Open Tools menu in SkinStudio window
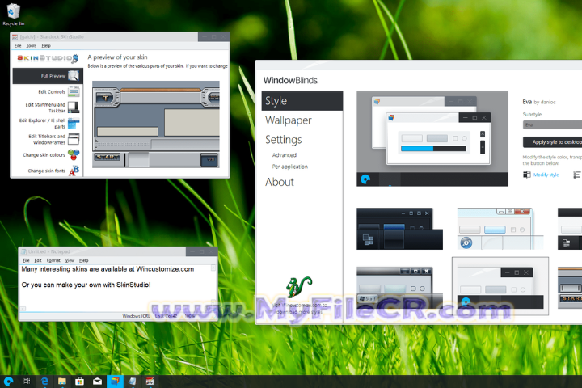This screenshot has height=388, width=582. click(32, 45)
